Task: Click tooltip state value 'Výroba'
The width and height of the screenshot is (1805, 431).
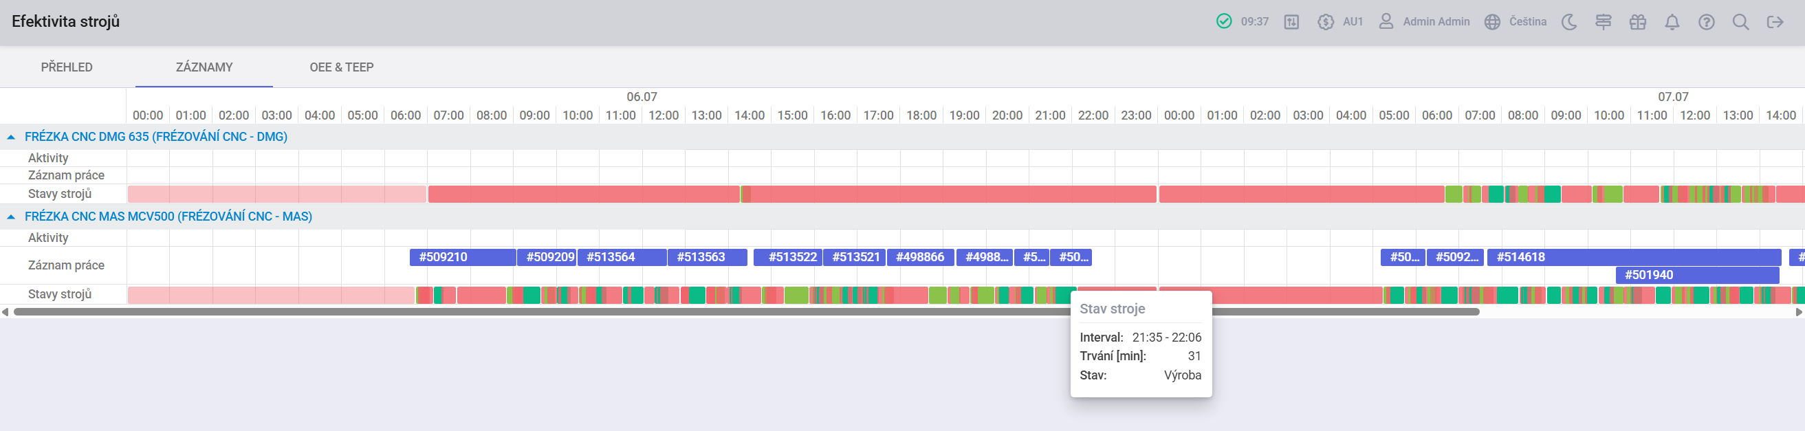Action: 1183,375
